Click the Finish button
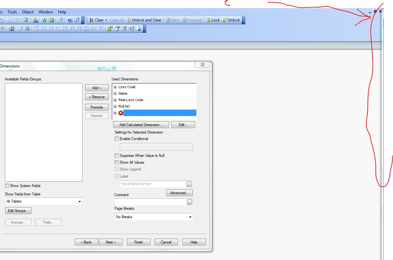Viewport: 393px width, 260px height. [139, 242]
